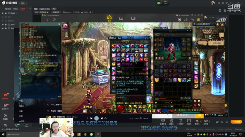
Task: Mute the speaker output
Action: click(x=206, y=121)
